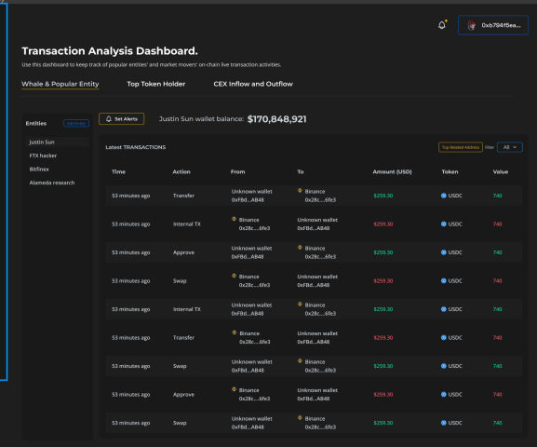Click the Add Entity button
The image size is (537, 447).
tap(76, 123)
